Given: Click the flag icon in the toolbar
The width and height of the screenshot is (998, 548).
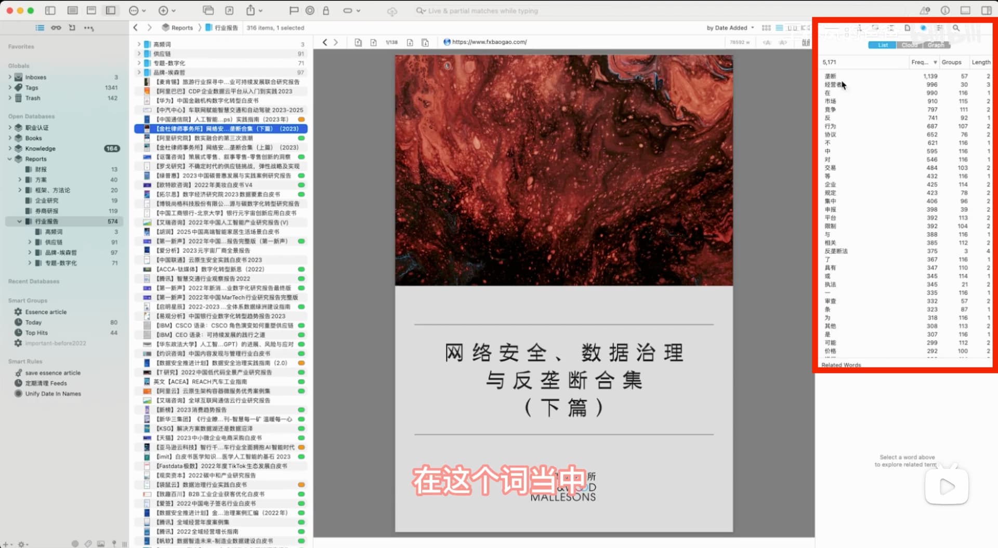Looking at the screenshot, I should click(294, 10).
